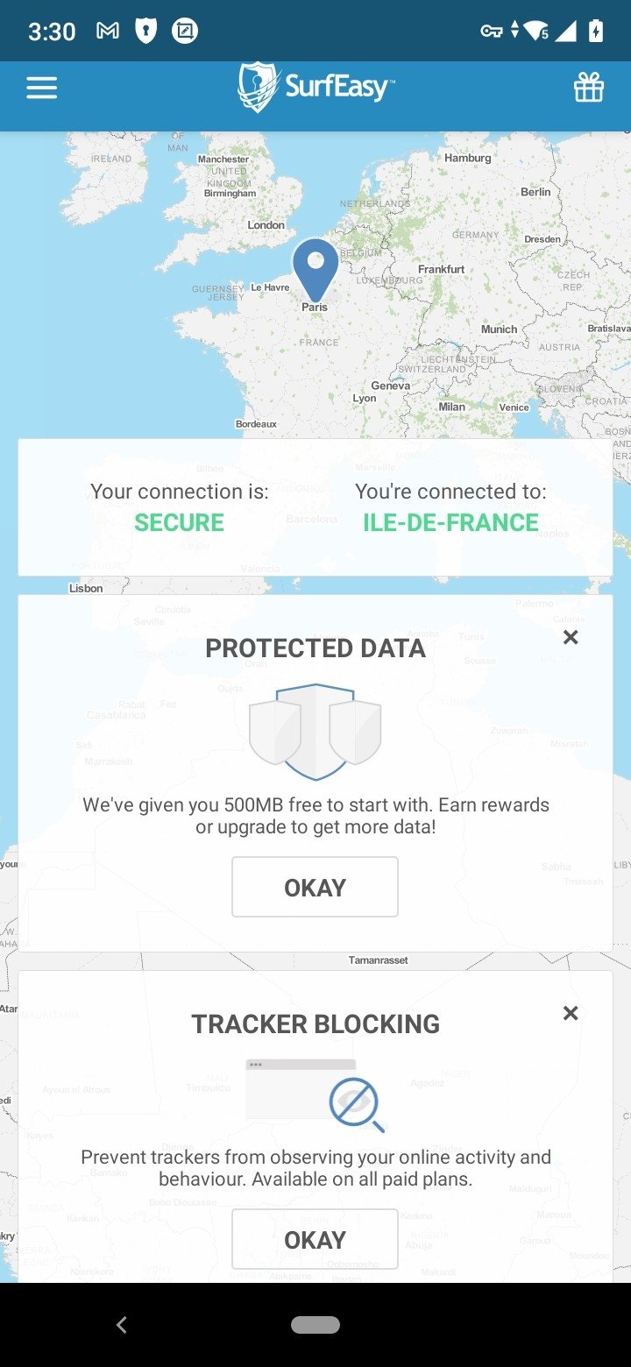Image resolution: width=631 pixels, height=1367 pixels.
Task: Tap the VPN key status icon
Action: click(491, 32)
